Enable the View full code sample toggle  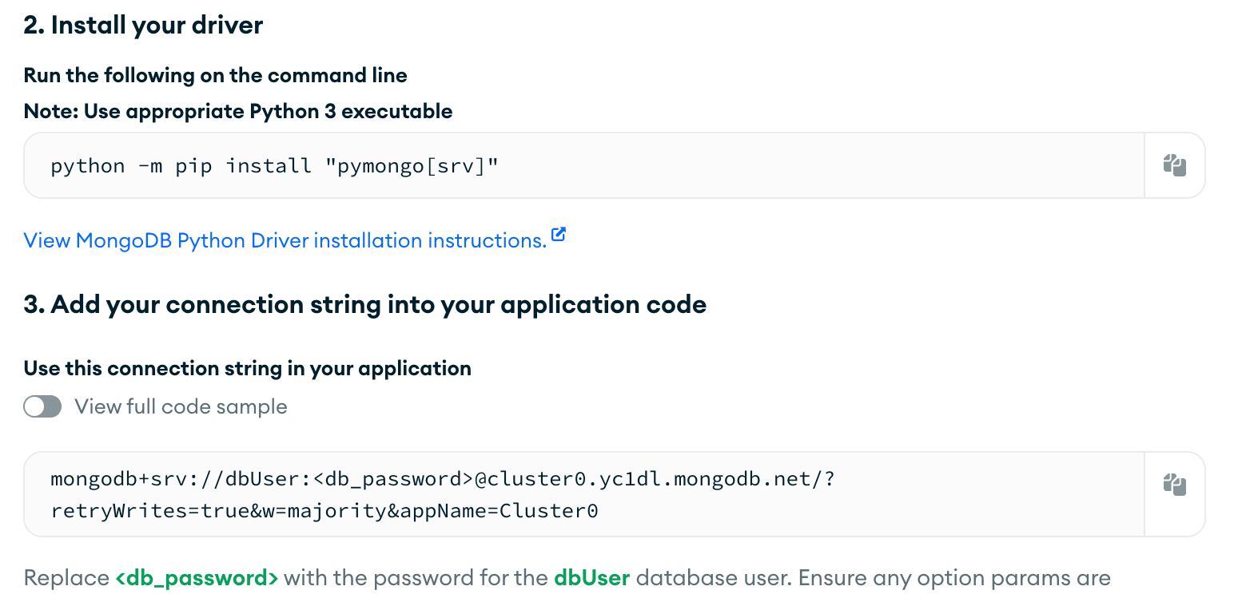[42, 407]
